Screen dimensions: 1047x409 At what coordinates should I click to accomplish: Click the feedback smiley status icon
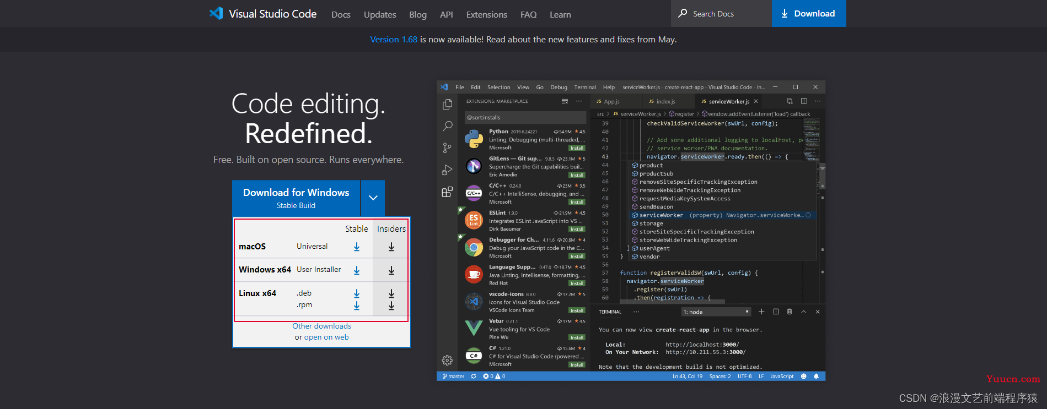pyautogui.click(x=803, y=377)
